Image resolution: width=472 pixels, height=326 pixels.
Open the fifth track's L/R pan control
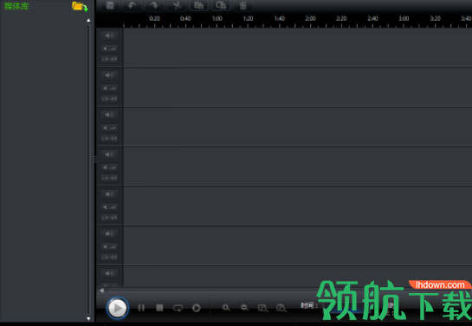[x=109, y=218]
